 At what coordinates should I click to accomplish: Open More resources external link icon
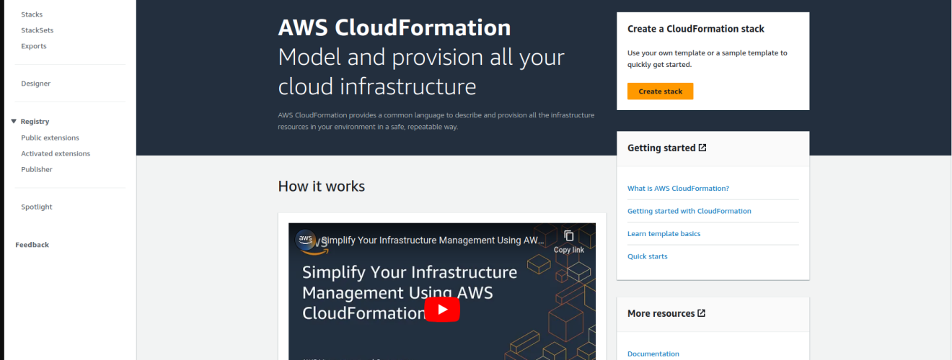click(702, 313)
